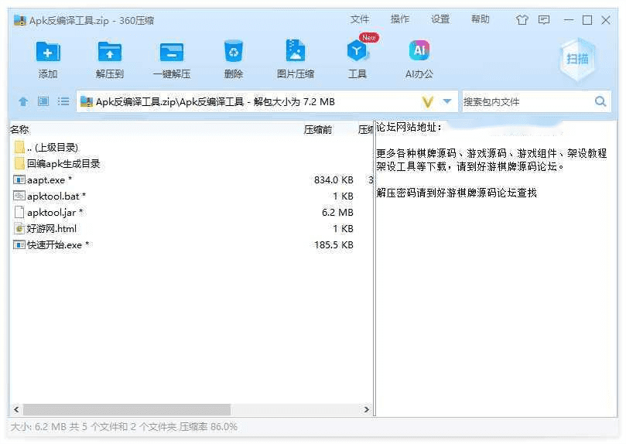
Task: Click the 834.0 KB size cell
Action: [x=334, y=180]
